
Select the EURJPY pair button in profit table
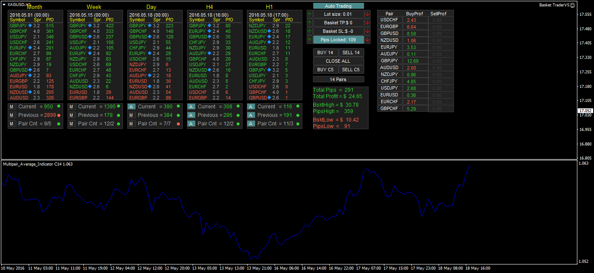[x=389, y=47]
